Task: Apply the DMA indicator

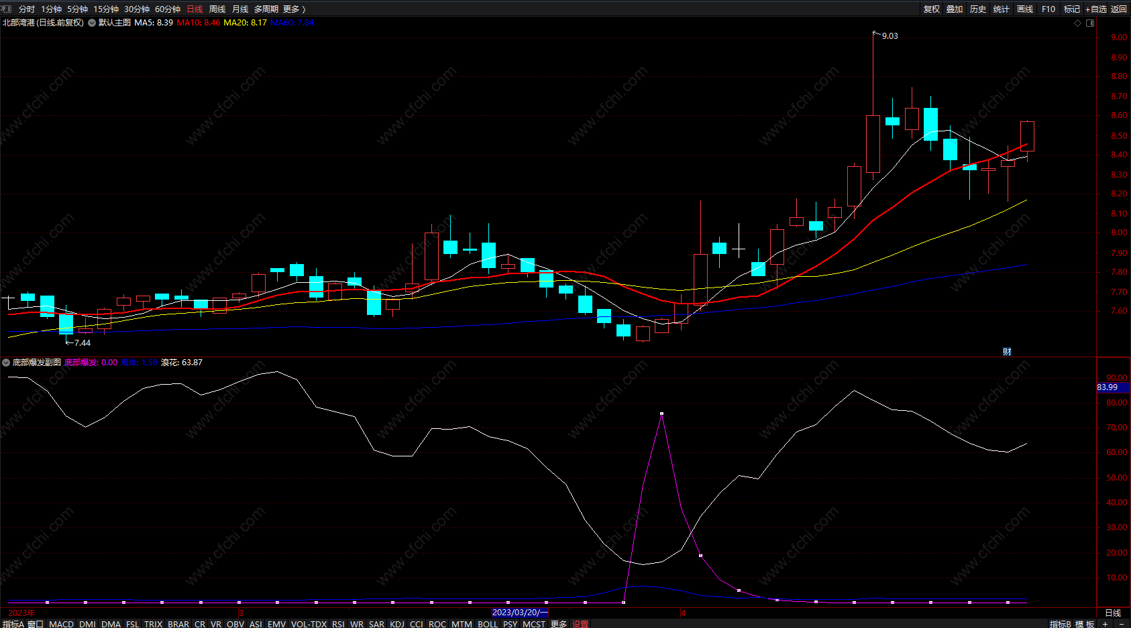Action: point(111,624)
